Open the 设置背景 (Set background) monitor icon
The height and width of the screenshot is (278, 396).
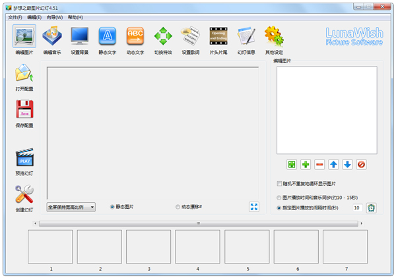(80, 36)
